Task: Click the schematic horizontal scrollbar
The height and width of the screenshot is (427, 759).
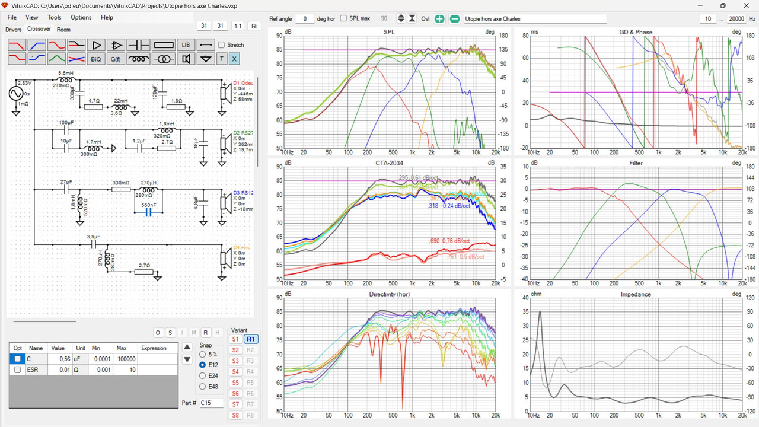Action: coord(44,321)
